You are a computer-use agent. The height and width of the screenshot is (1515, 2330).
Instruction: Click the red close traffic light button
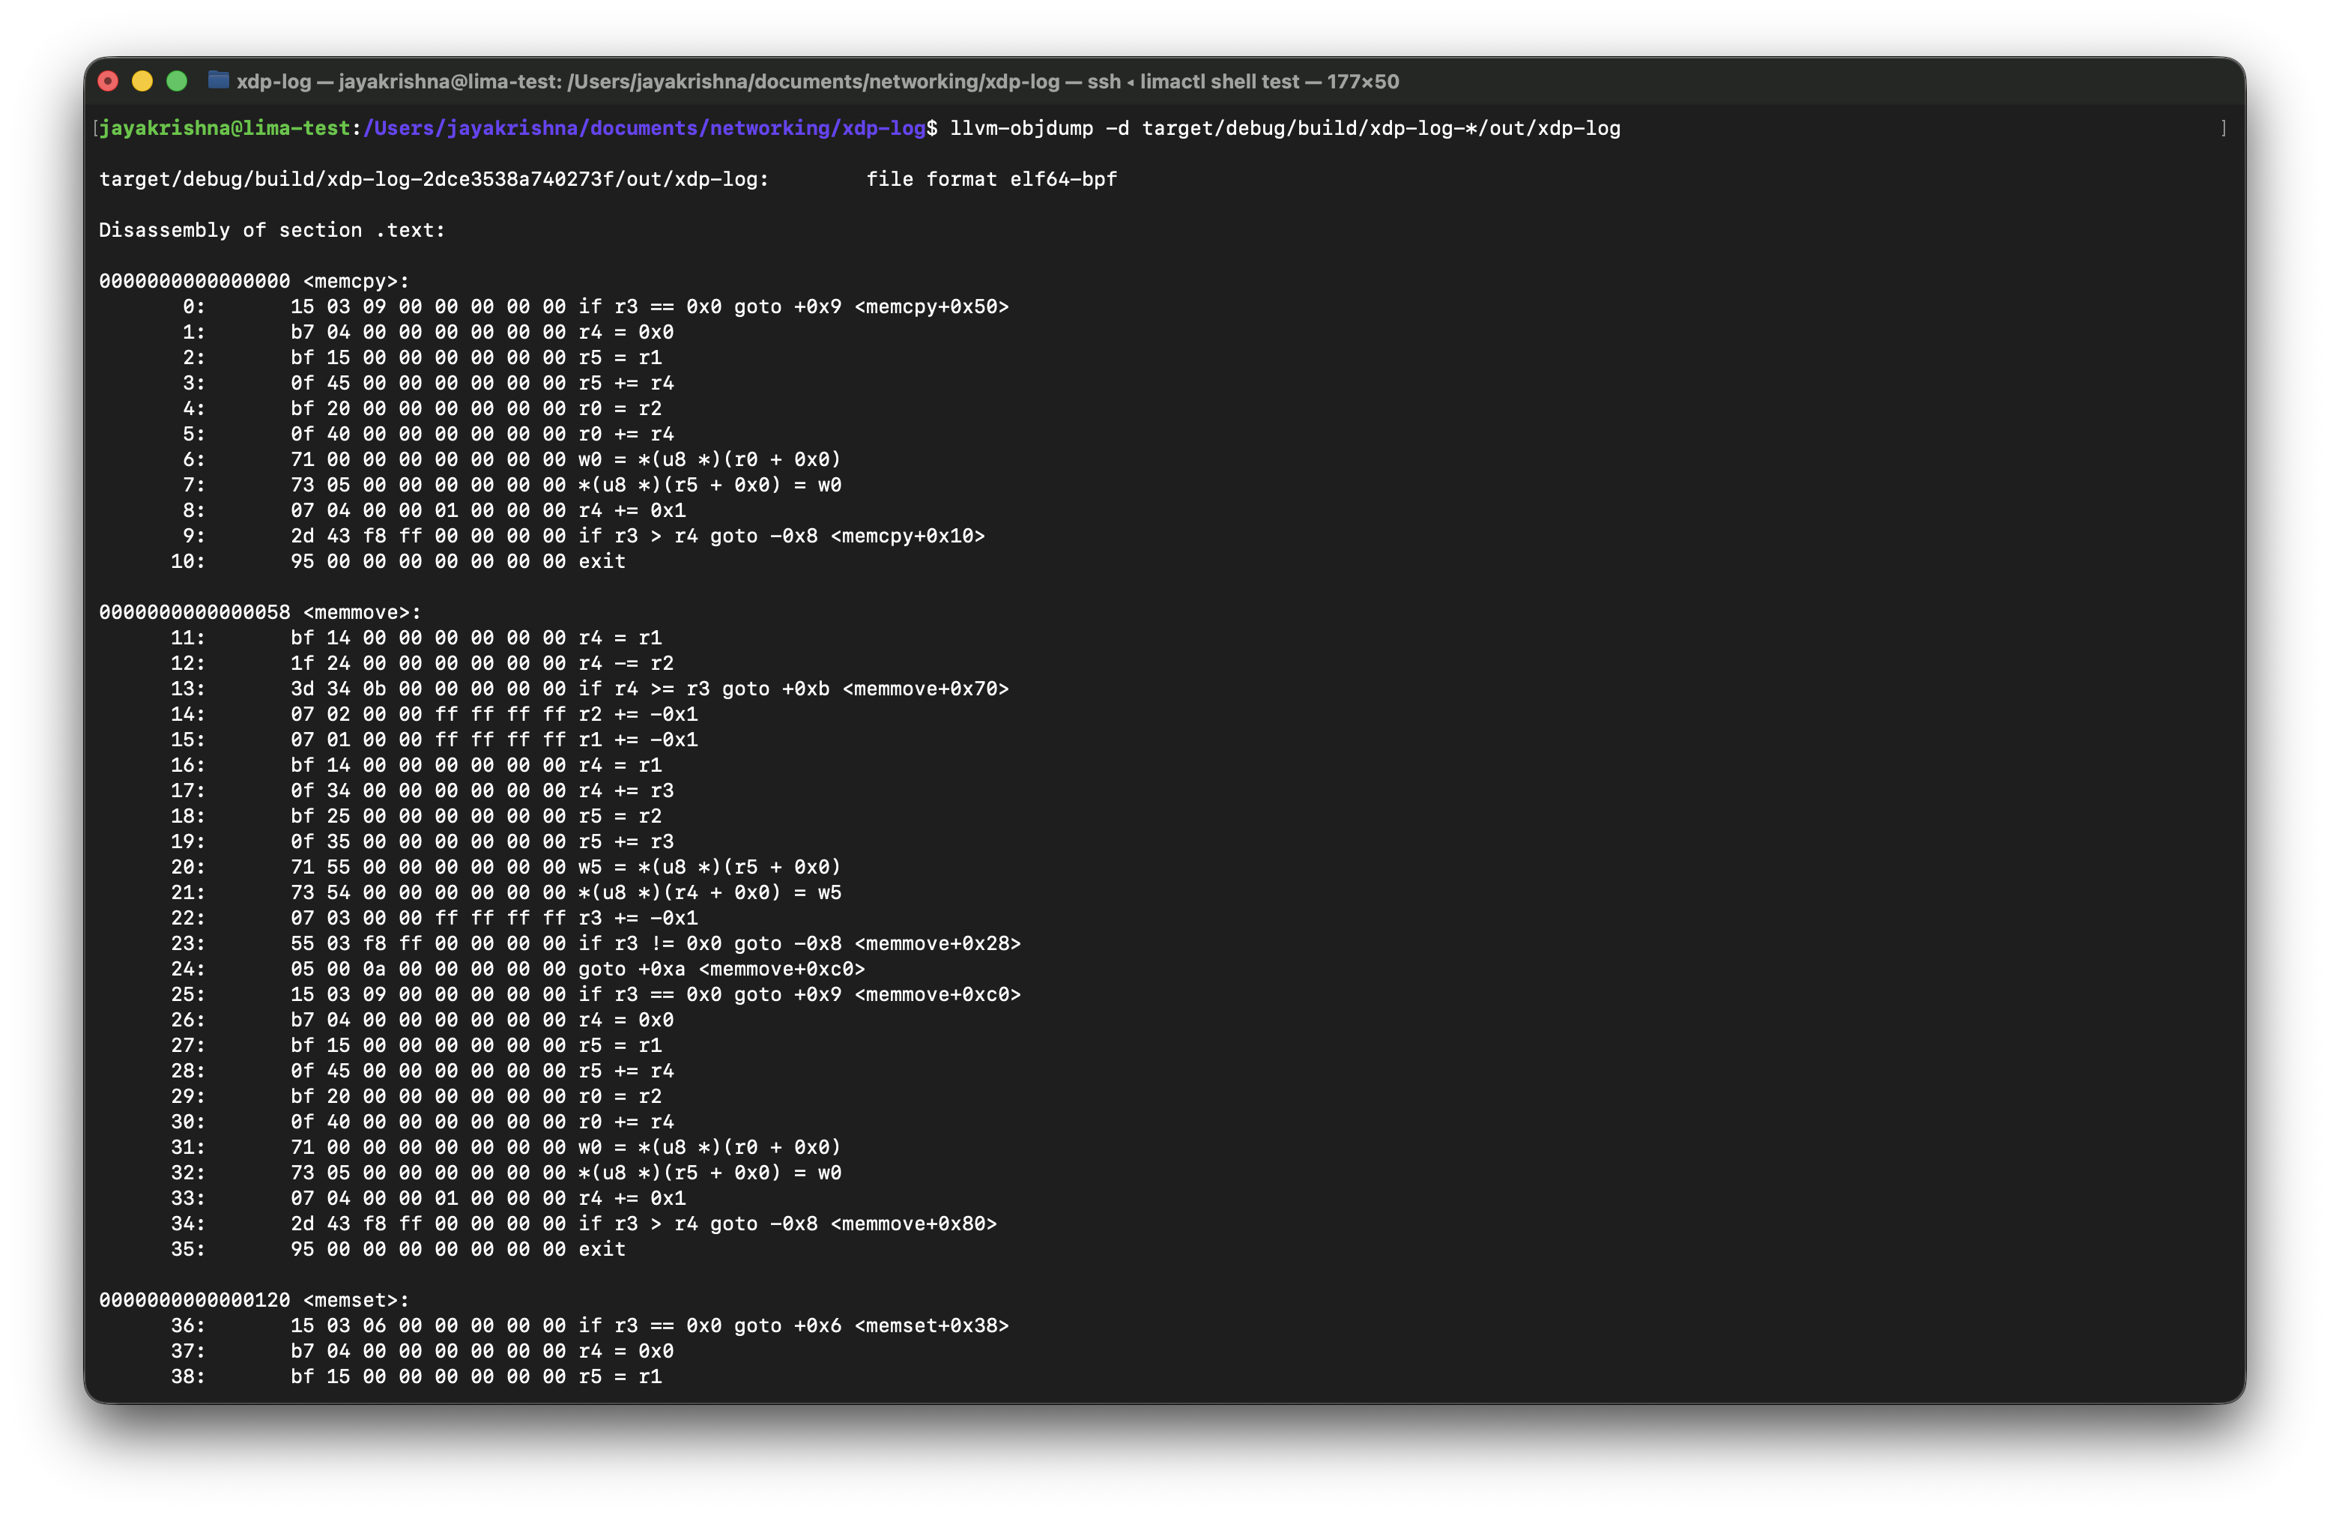click(x=108, y=81)
